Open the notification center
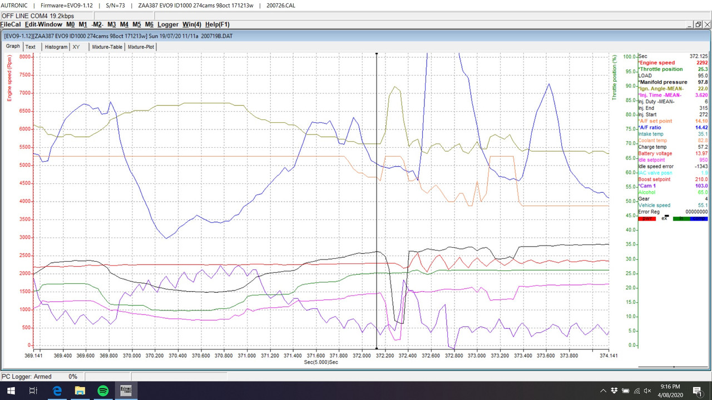The image size is (712, 400). [699, 391]
